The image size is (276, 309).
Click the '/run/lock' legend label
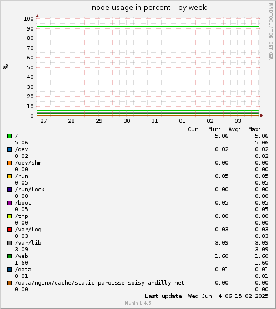30,190
